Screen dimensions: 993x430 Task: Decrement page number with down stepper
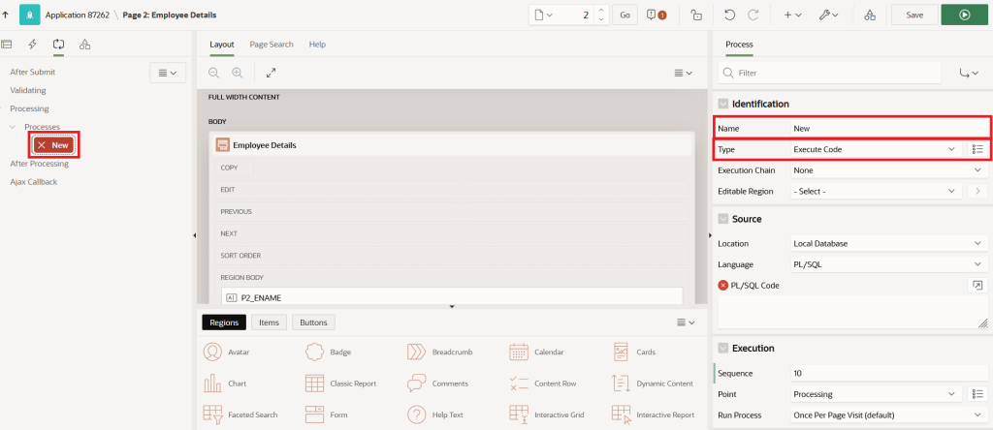601,19
